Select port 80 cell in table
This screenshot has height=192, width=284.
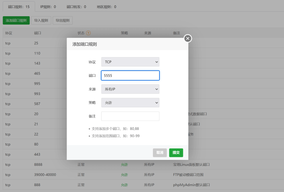pos(36,144)
